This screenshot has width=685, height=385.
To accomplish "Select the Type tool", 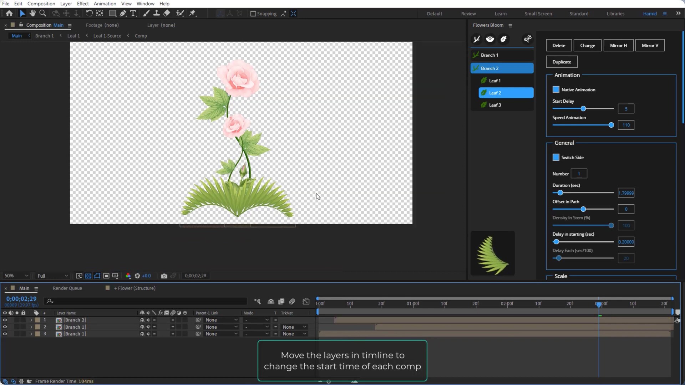I will 133,14.
